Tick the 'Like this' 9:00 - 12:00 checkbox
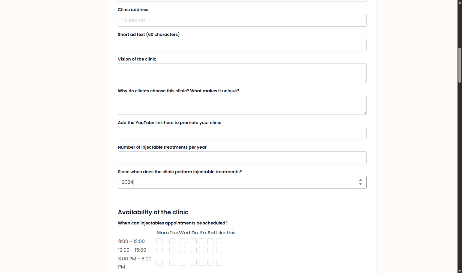462x273 pixels. 219,241
